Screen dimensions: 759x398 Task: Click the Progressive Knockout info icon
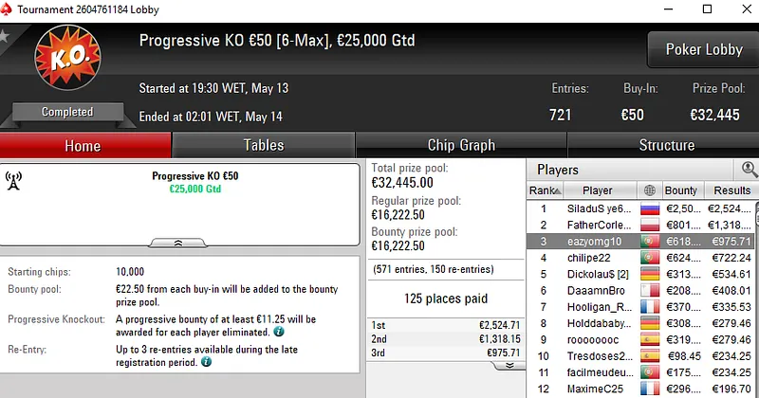(x=278, y=333)
